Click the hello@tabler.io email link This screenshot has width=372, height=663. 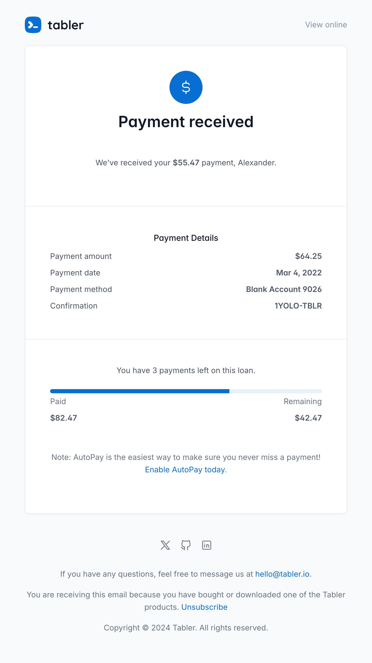(282, 574)
